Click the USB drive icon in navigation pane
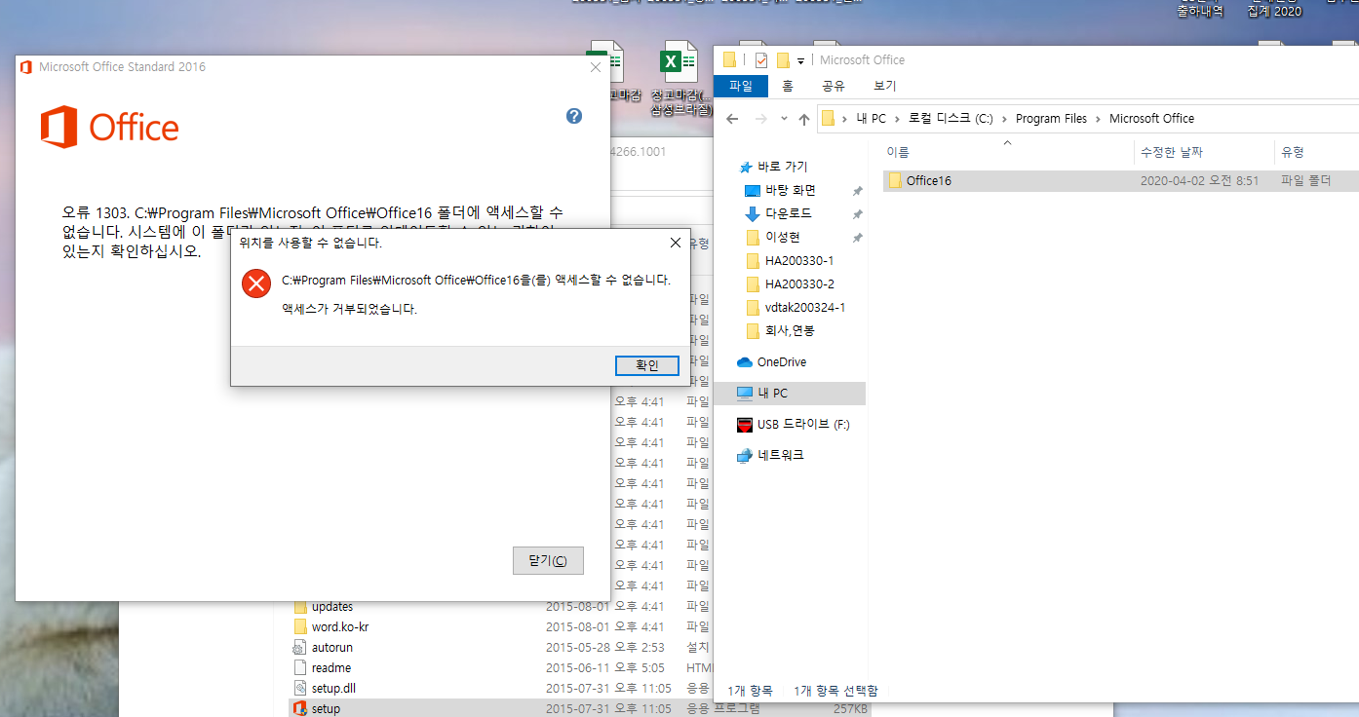 (x=745, y=424)
